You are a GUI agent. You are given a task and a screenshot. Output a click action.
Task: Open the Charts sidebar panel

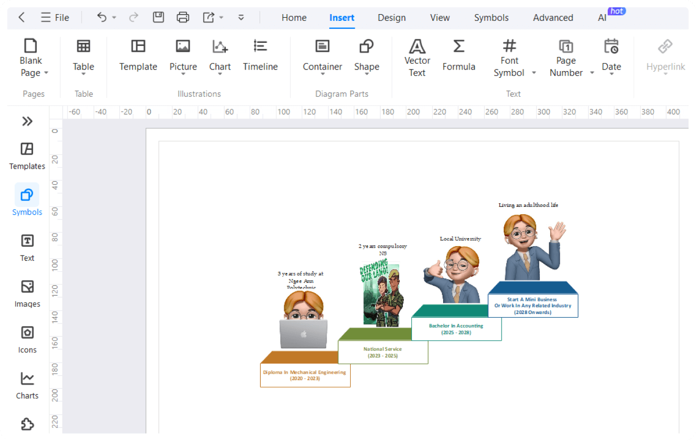click(x=27, y=385)
